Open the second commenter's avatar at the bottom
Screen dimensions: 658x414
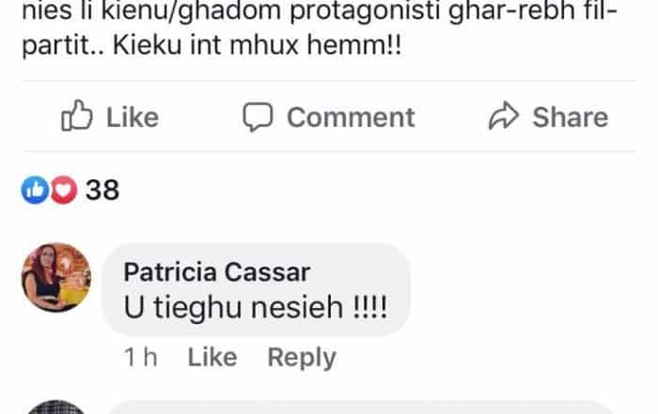[x=56, y=406]
